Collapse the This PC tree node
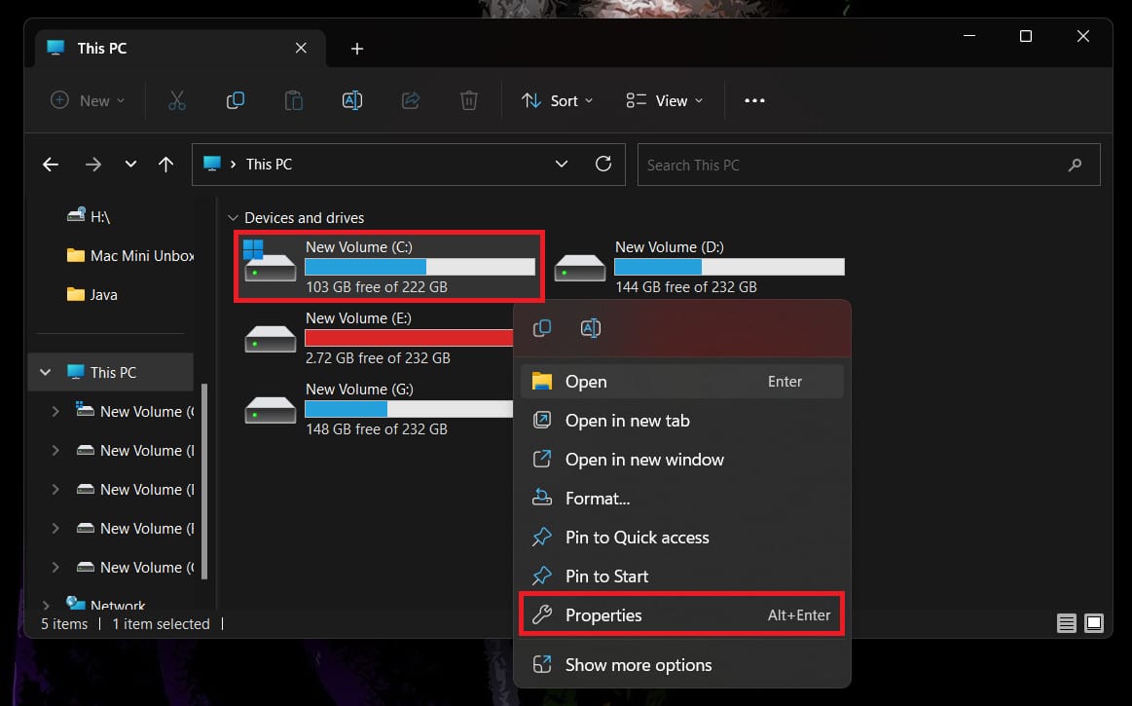Viewport: 1132px width, 706px height. [x=45, y=372]
